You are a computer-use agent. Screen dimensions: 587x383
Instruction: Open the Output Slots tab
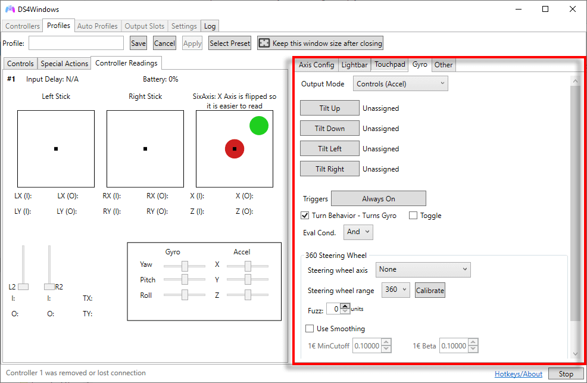pyautogui.click(x=145, y=26)
